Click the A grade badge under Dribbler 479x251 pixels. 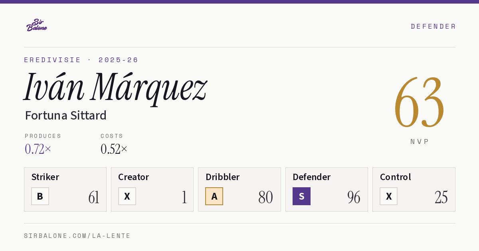pyautogui.click(x=214, y=196)
